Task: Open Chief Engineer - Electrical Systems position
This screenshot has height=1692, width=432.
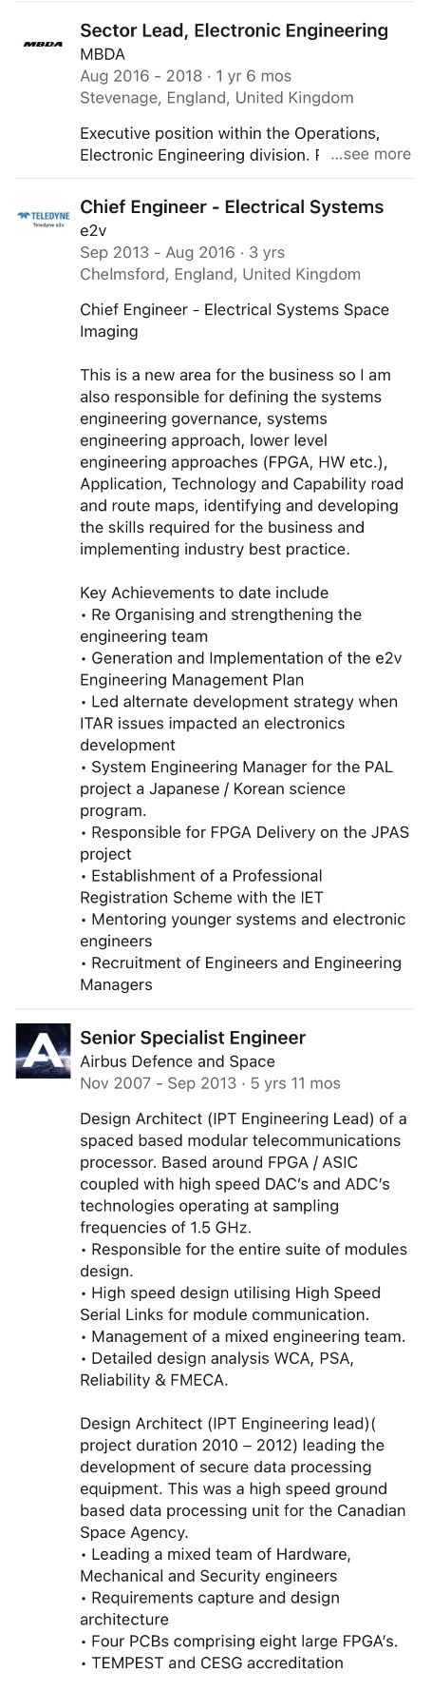Action: click(x=232, y=207)
